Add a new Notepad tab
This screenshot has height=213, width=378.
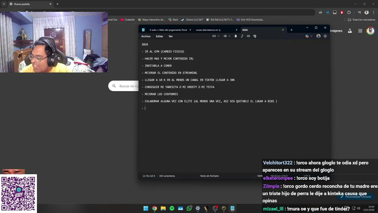291,30
